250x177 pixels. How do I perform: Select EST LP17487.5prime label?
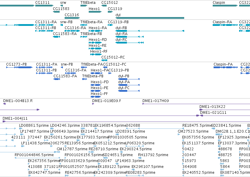tap(35, 131)
